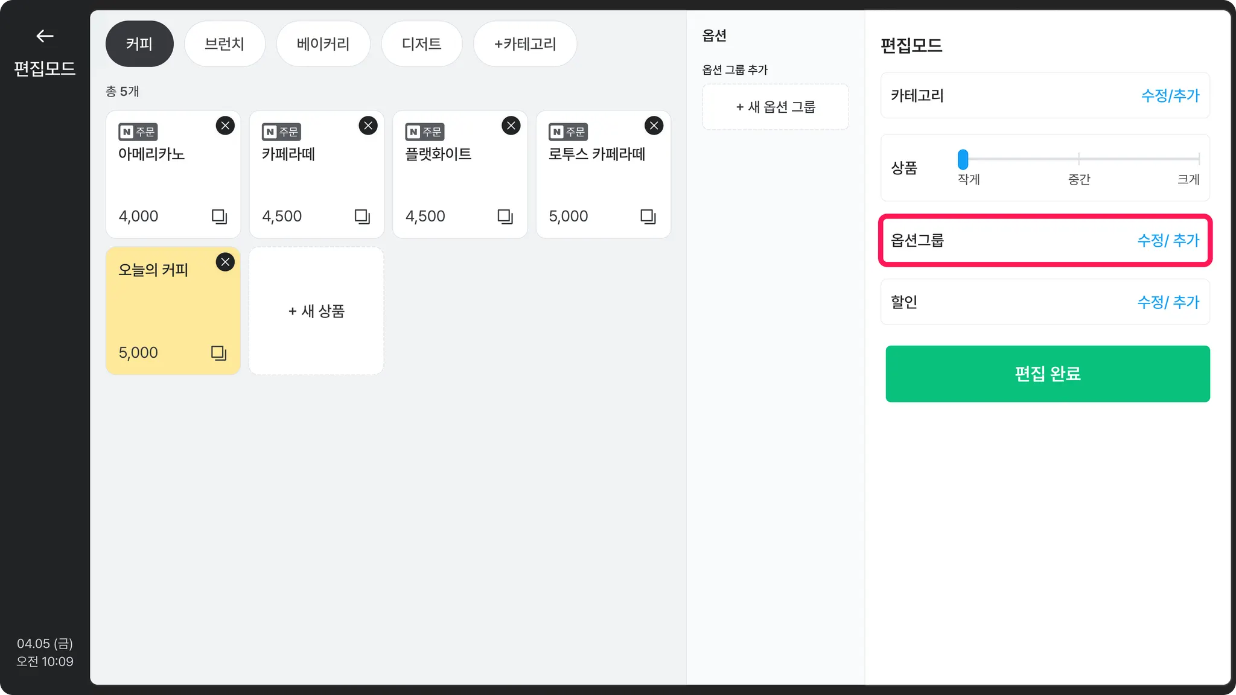This screenshot has height=695, width=1236.
Task: Delete 카페라떼 using the X icon
Action: (x=368, y=125)
